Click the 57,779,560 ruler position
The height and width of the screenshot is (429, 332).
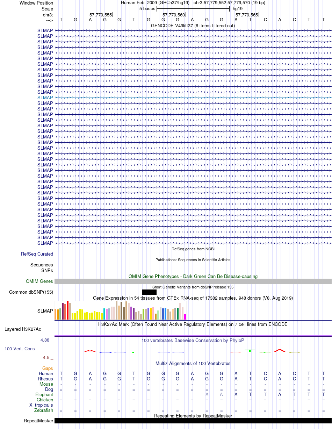point(174,15)
